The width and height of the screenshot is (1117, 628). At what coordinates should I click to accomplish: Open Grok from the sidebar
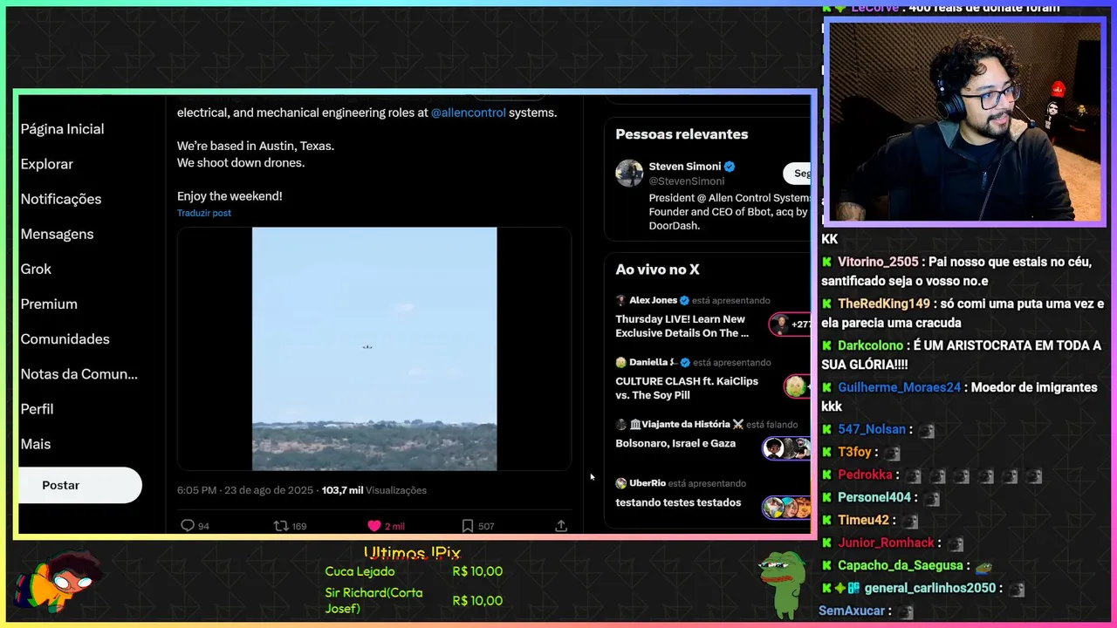36,269
